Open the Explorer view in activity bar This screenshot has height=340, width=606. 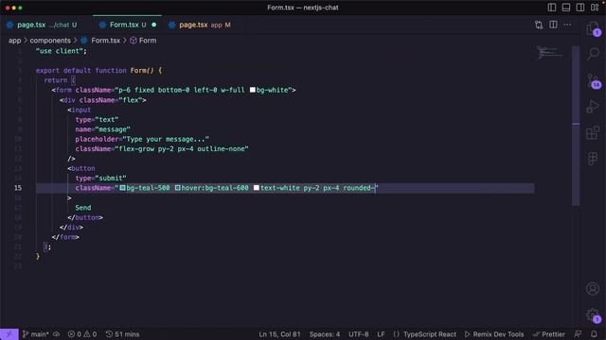(593, 28)
